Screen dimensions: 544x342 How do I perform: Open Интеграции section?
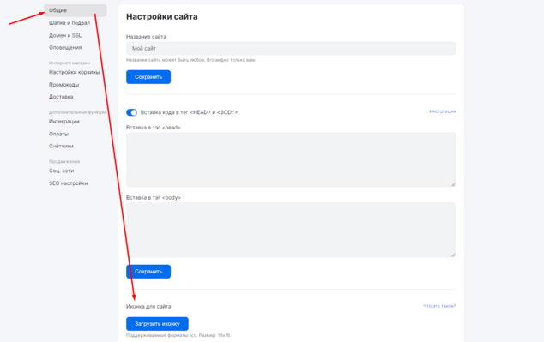pyautogui.click(x=64, y=121)
